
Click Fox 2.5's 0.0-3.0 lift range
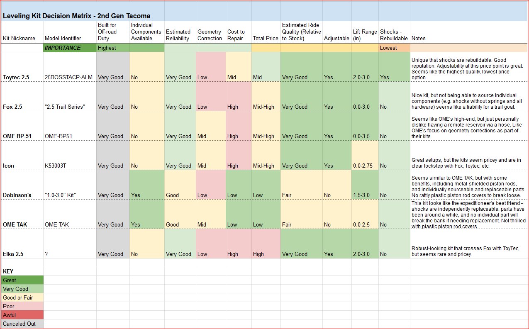pyautogui.click(x=365, y=96)
